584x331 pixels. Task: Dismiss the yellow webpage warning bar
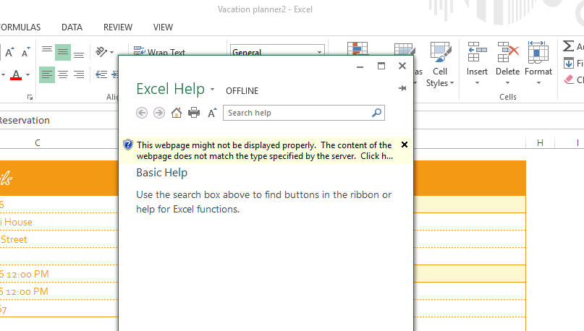pyautogui.click(x=405, y=145)
